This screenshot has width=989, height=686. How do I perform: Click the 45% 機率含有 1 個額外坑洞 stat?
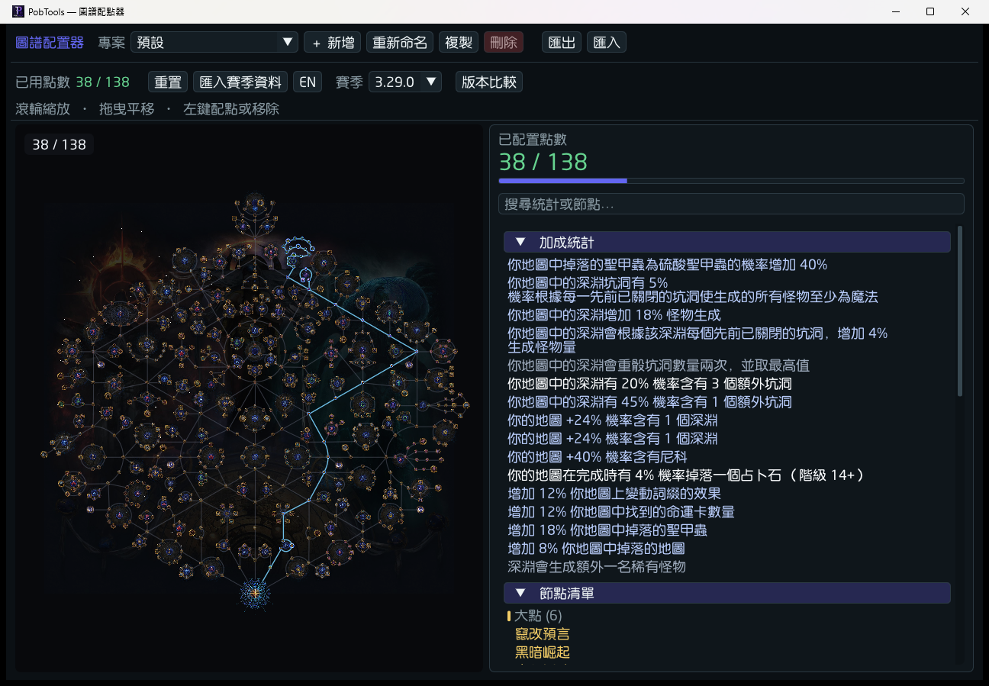(649, 402)
